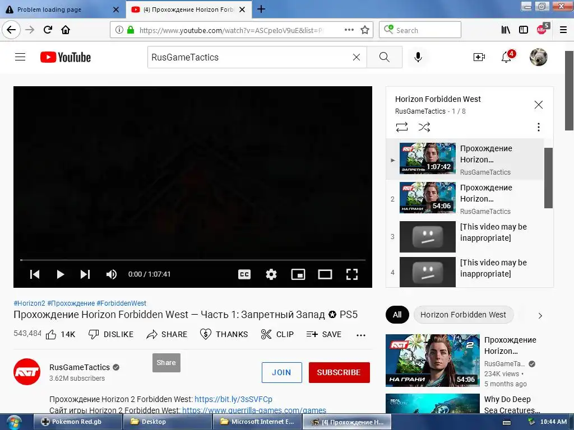Open RusGameTactics channel avatar
Screen dimensions: 574x430
point(27,372)
